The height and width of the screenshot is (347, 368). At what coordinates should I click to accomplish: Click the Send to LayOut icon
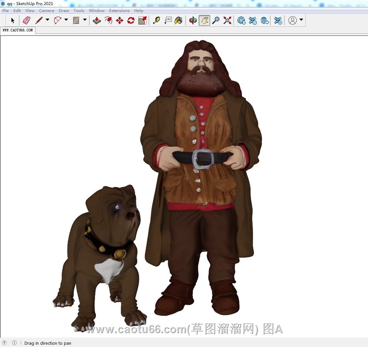pos(265,20)
